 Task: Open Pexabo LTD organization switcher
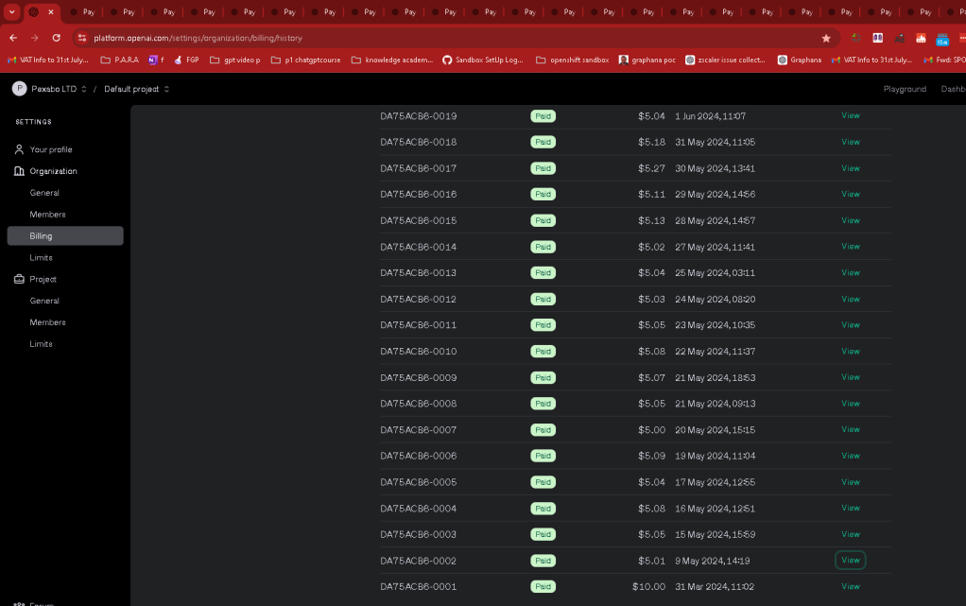[x=59, y=89]
